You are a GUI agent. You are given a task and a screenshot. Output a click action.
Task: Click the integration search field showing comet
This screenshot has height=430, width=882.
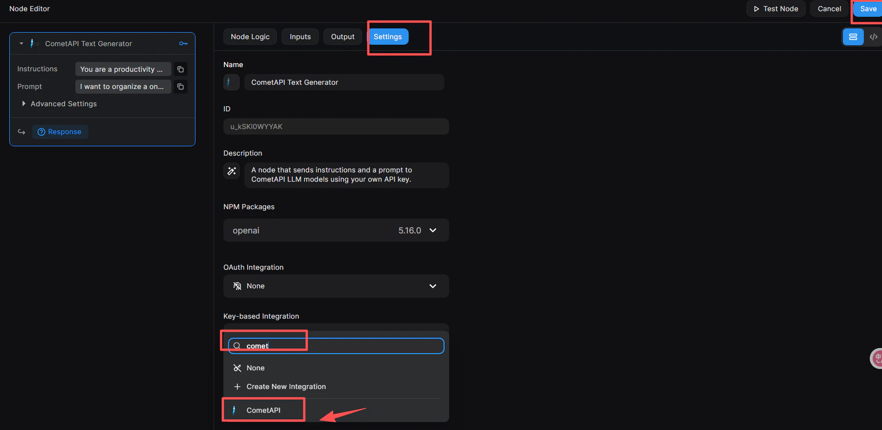point(335,346)
